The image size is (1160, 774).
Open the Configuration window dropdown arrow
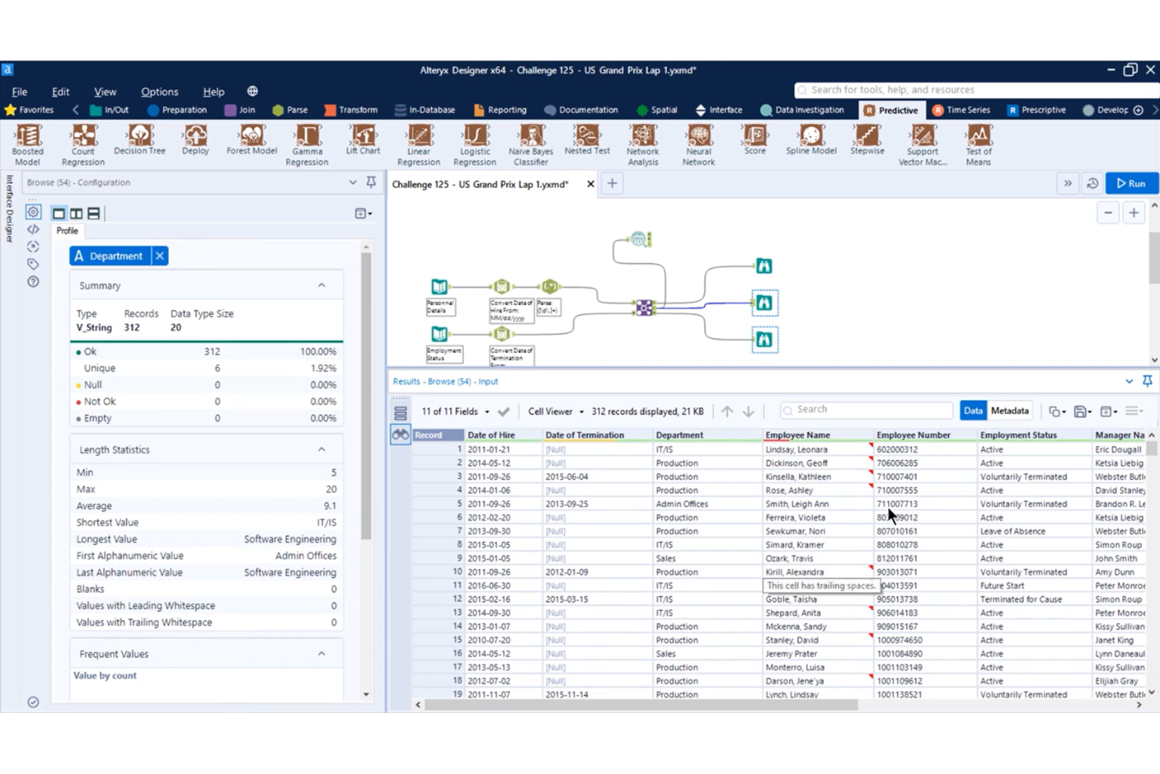tap(353, 182)
